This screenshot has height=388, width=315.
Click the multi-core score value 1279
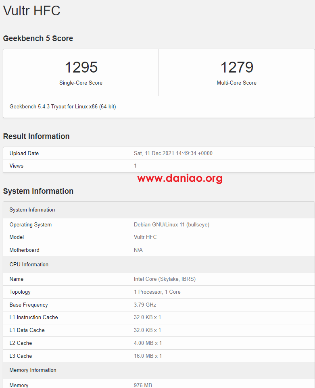[237, 67]
